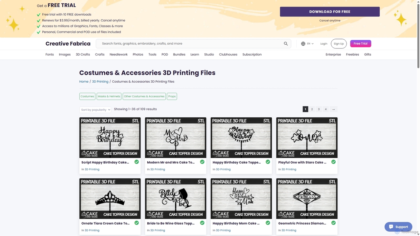Click the search magnifier icon

[x=286, y=44]
